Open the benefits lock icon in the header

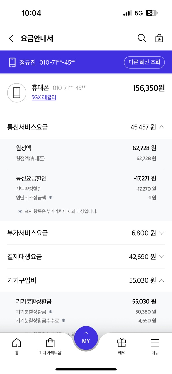(x=159, y=38)
